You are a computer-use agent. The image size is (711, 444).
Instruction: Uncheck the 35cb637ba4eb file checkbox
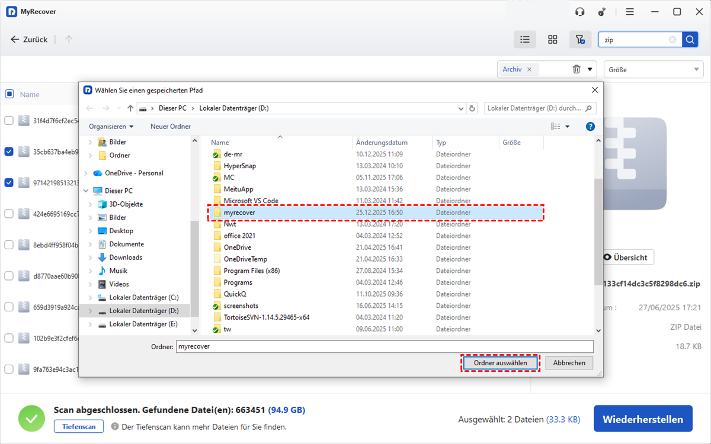(x=9, y=152)
